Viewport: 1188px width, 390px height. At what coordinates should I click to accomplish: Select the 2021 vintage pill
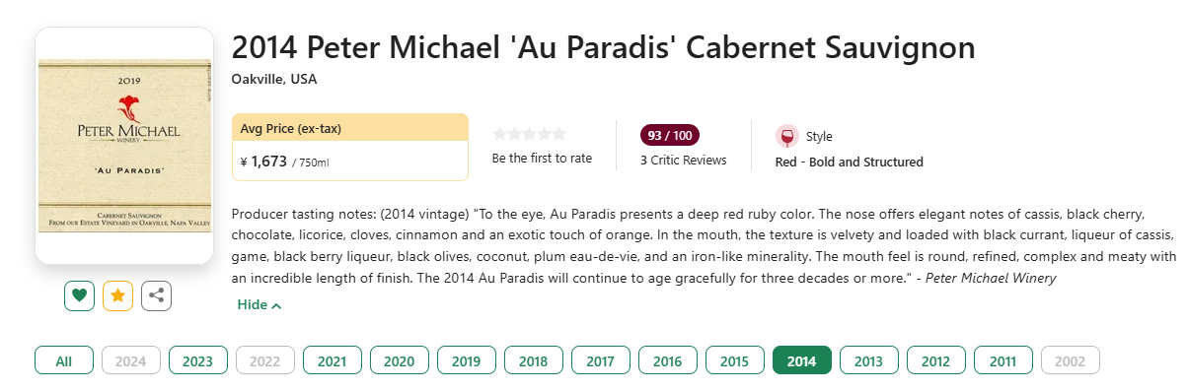click(x=333, y=361)
